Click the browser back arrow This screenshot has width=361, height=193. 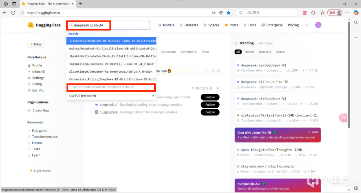click(5, 13)
